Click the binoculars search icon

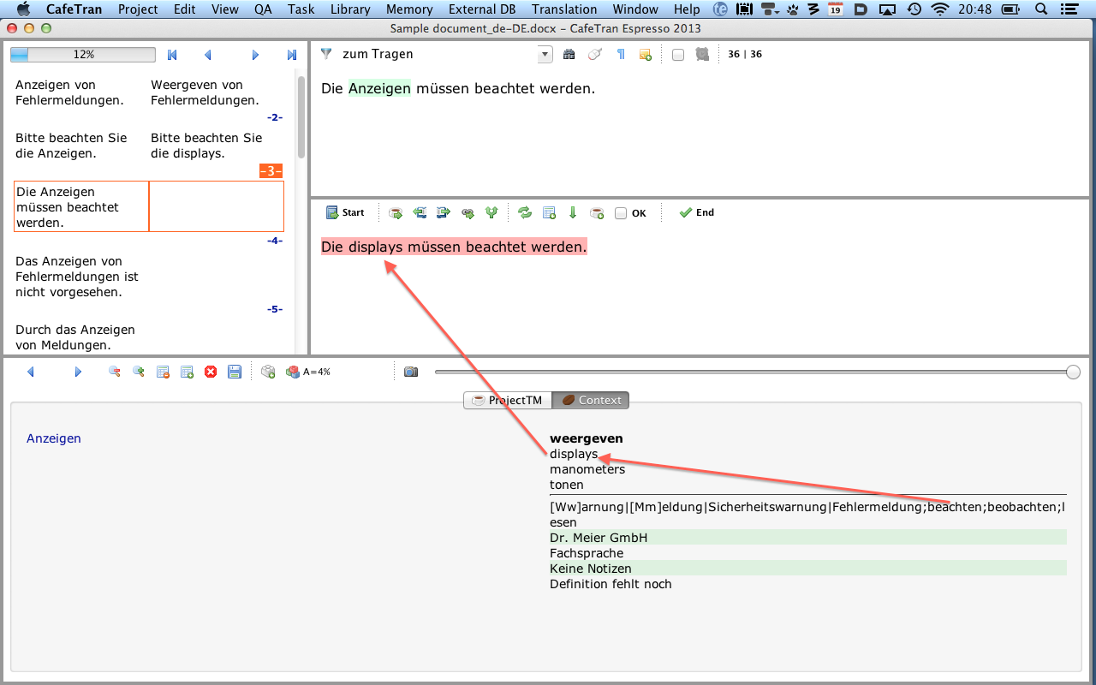569,55
